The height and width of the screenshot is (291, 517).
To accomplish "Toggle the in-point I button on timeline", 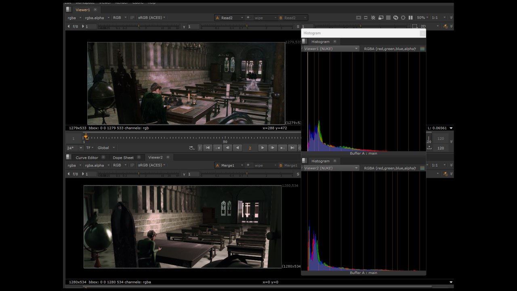I will tap(200, 148).
